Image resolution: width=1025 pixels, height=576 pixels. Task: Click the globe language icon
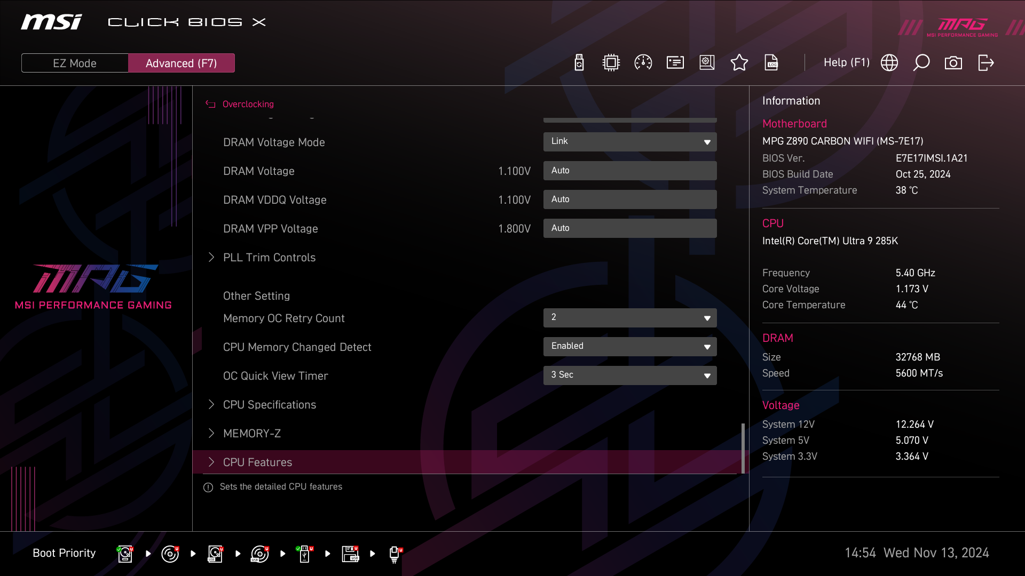889,63
